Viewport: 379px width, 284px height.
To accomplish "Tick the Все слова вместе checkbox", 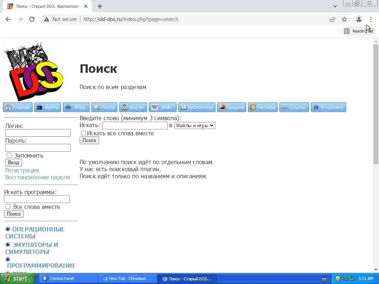I will tap(8, 207).
